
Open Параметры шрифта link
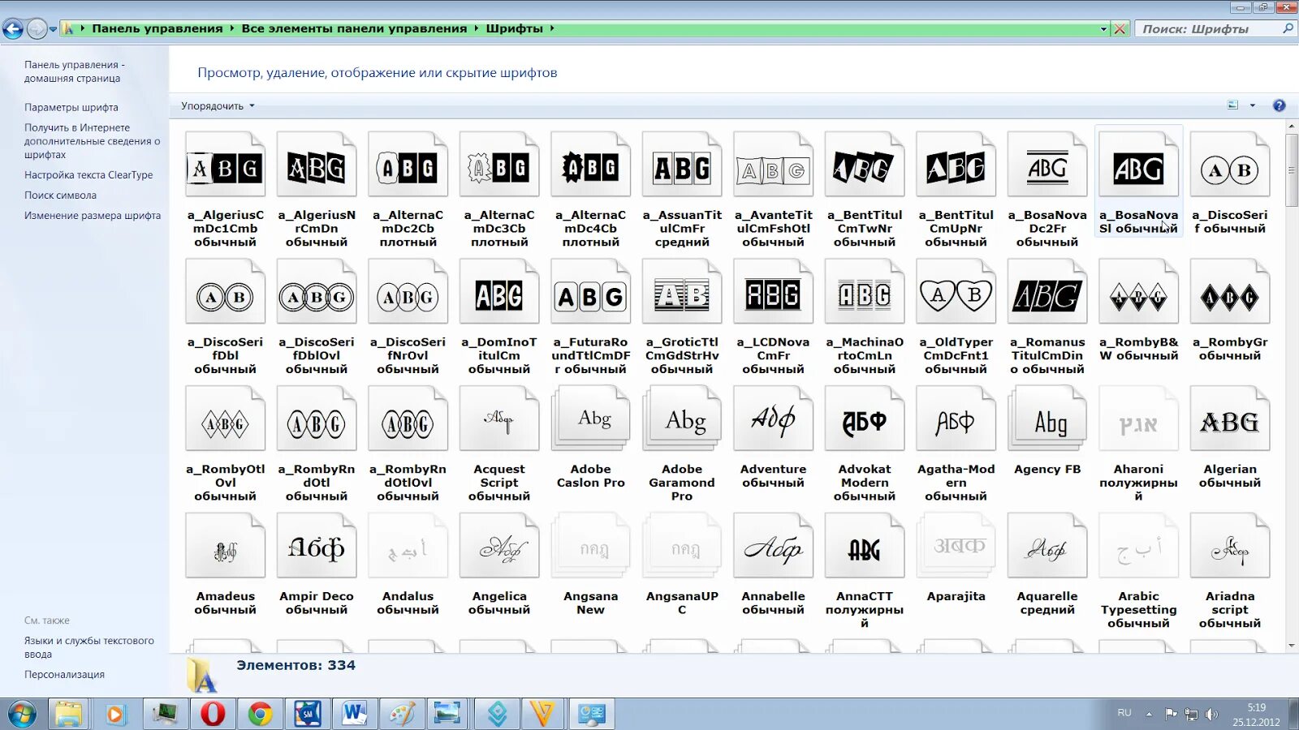71,107
